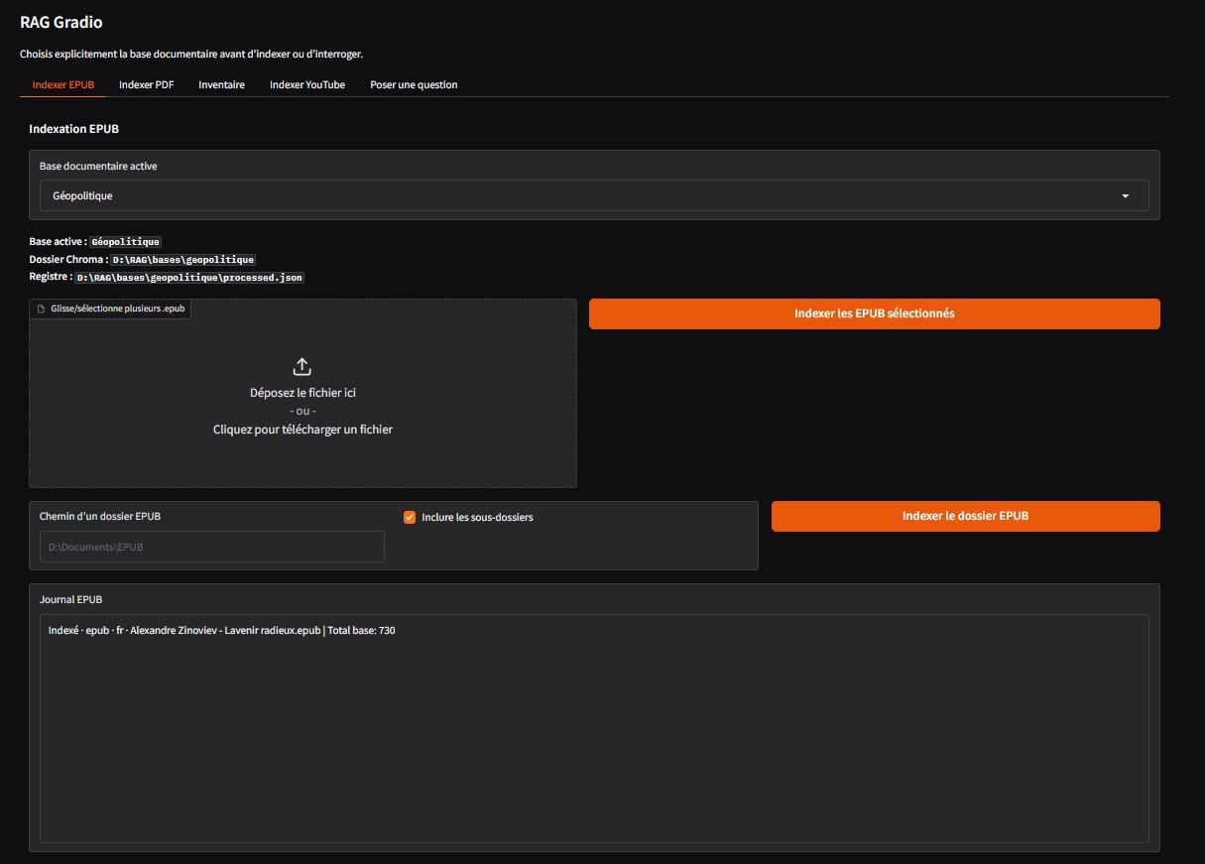Viewport: 1205px width, 864px height.
Task: Click the Indexation EPUB heading
Action: point(74,129)
